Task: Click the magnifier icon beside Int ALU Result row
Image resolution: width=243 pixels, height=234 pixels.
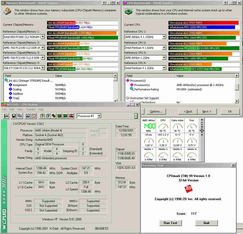Action: [6, 80]
